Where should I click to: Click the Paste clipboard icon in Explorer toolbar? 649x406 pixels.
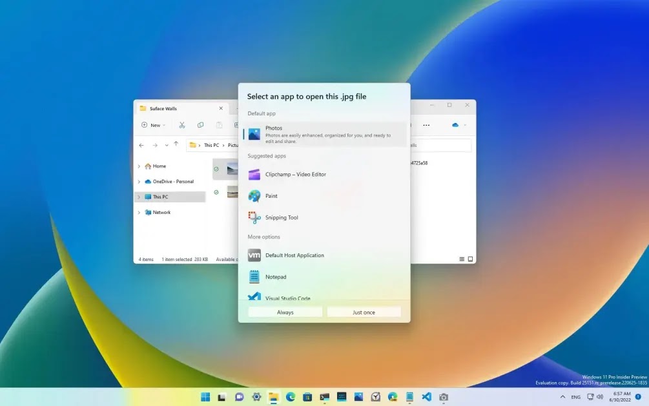coord(219,125)
